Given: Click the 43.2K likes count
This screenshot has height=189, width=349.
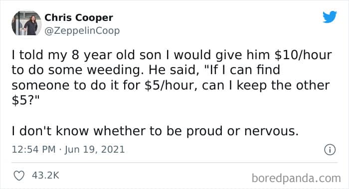Looking at the screenshot, I should pos(46,176).
